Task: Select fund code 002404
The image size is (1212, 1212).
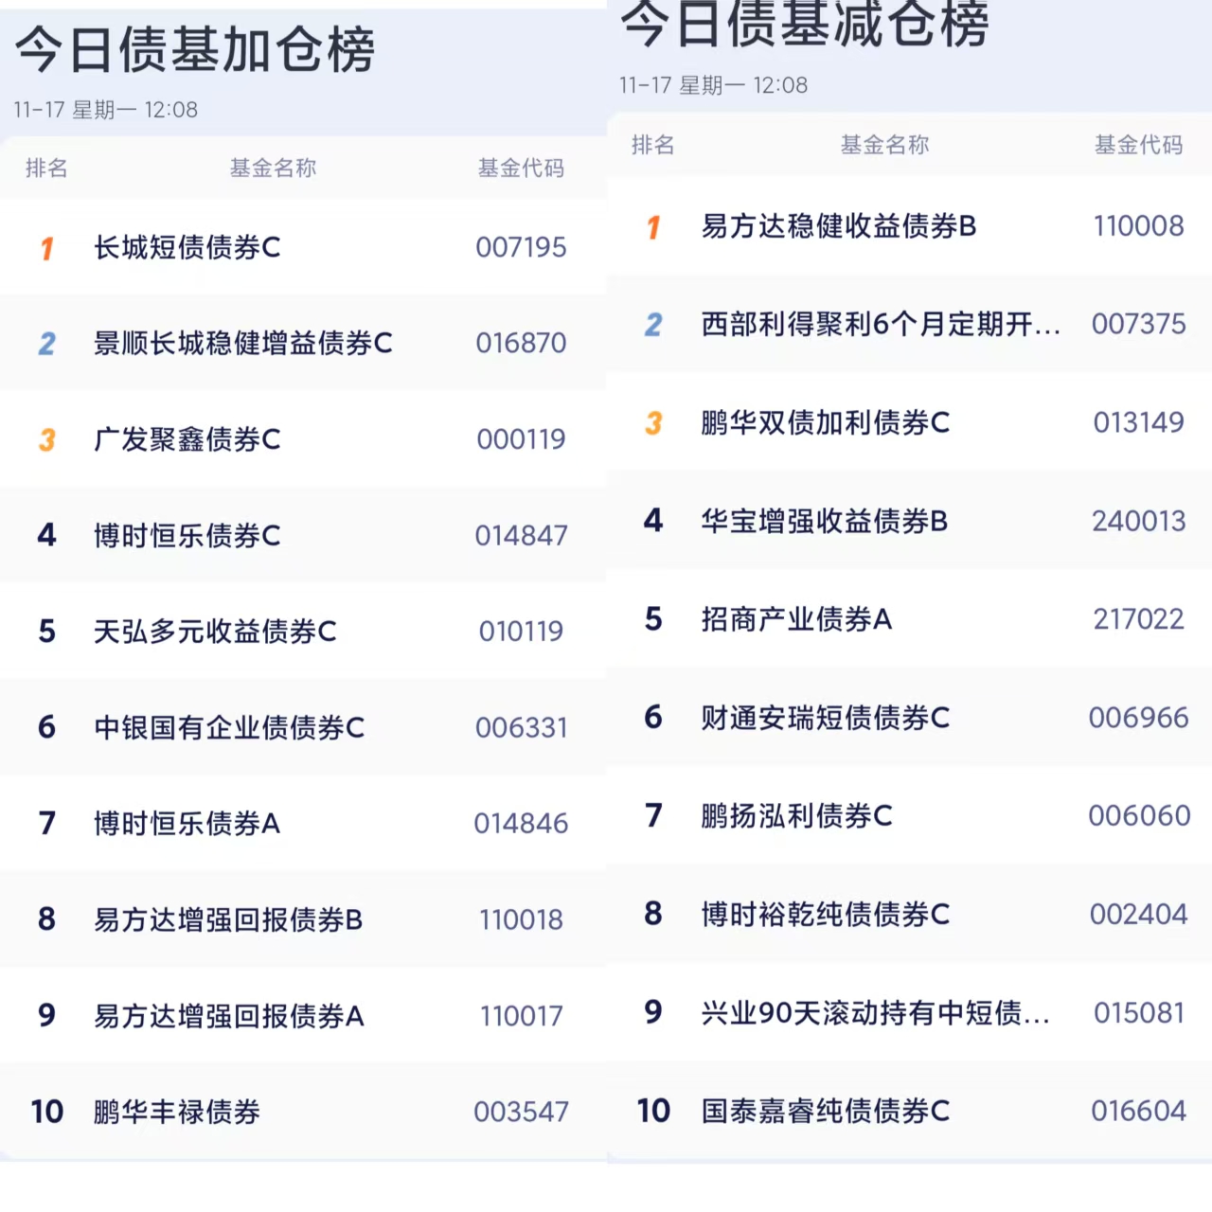Action: [1138, 914]
